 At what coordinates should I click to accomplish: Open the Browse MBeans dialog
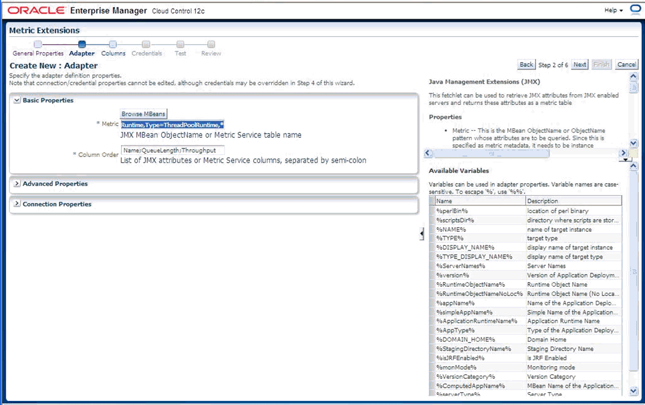coord(144,114)
